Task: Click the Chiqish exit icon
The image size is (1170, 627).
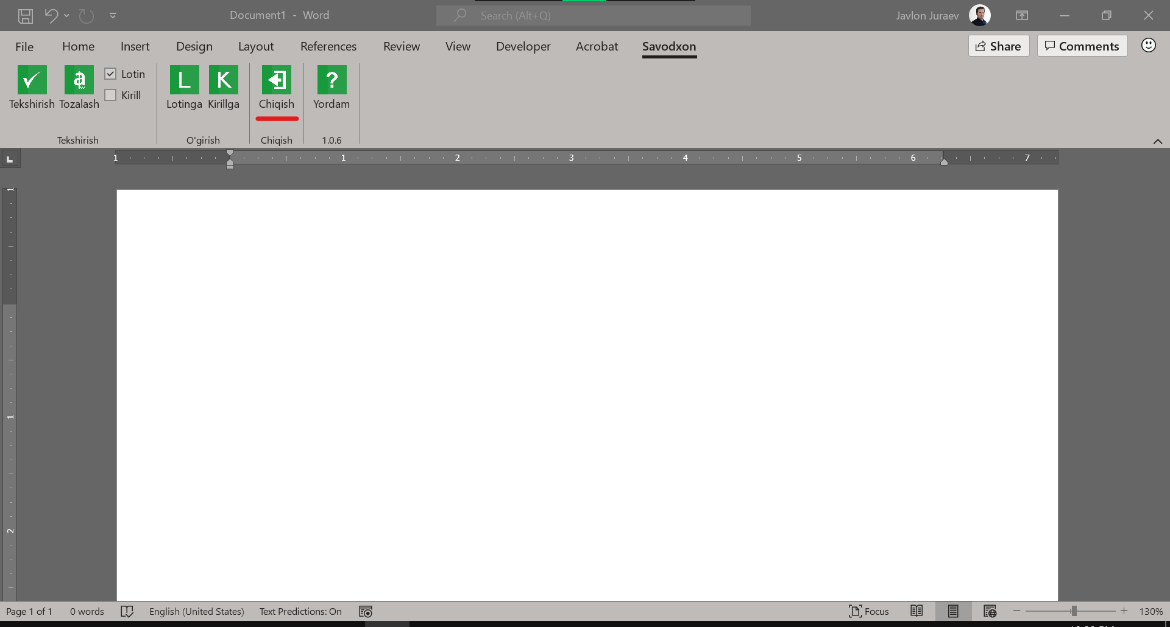Action: pyautogui.click(x=276, y=80)
